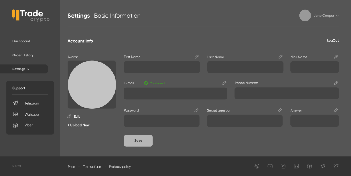The height and width of the screenshot is (176, 351).
Task: Open the Terms of use link
Action: point(92,167)
